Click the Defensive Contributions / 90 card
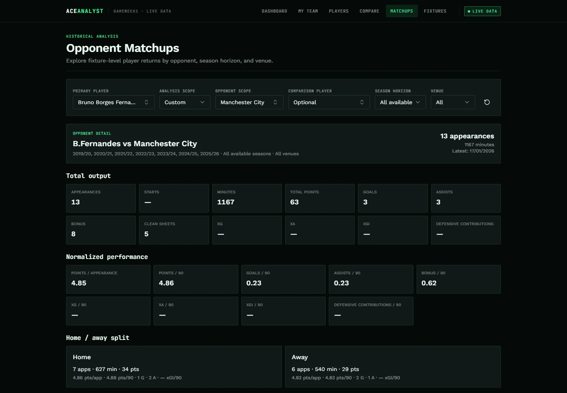567x393 pixels. pos(371,311)
